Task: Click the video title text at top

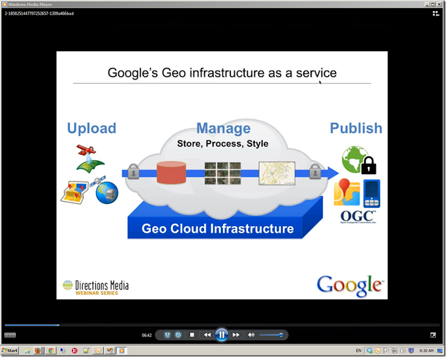Action: [x=39, y=13]
